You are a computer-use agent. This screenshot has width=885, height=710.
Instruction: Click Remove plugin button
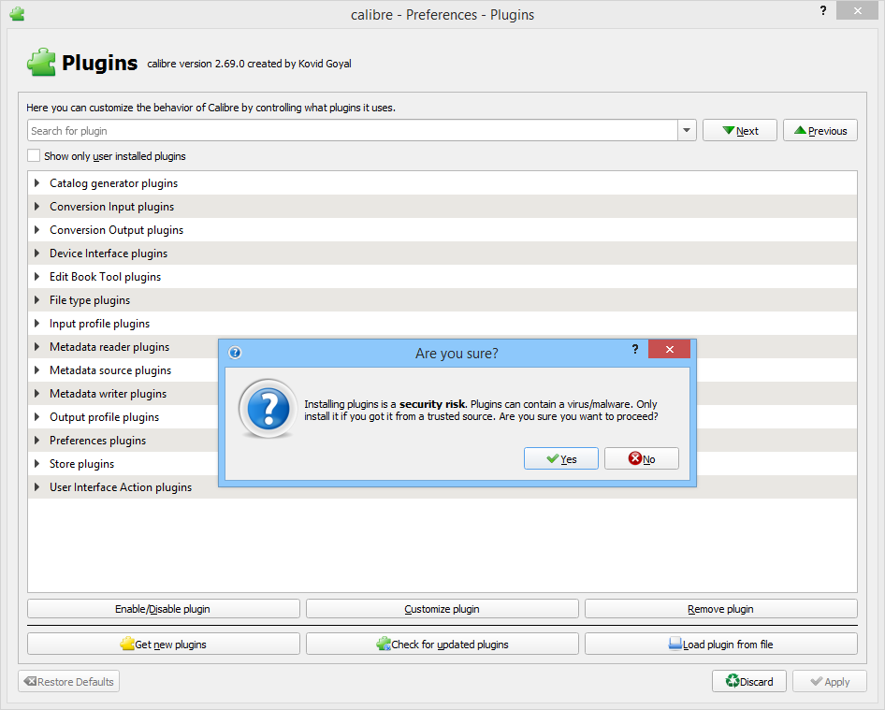click(720, 609)
